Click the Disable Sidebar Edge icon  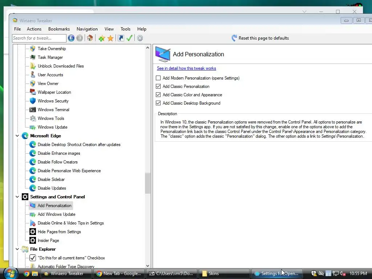coord(33,179)
